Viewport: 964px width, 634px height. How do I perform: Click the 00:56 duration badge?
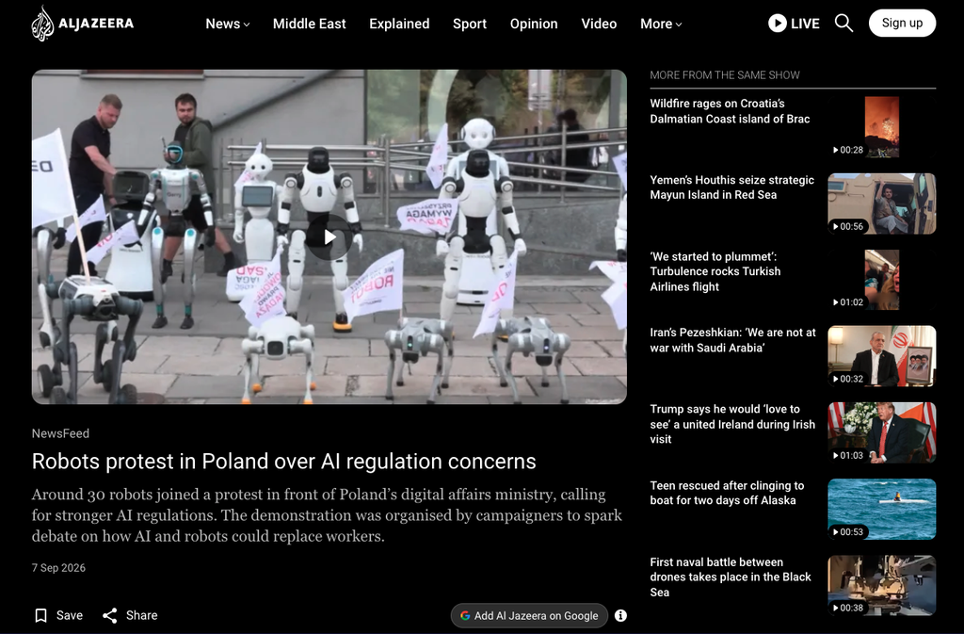pyautogui.click(x=848, y=226)
